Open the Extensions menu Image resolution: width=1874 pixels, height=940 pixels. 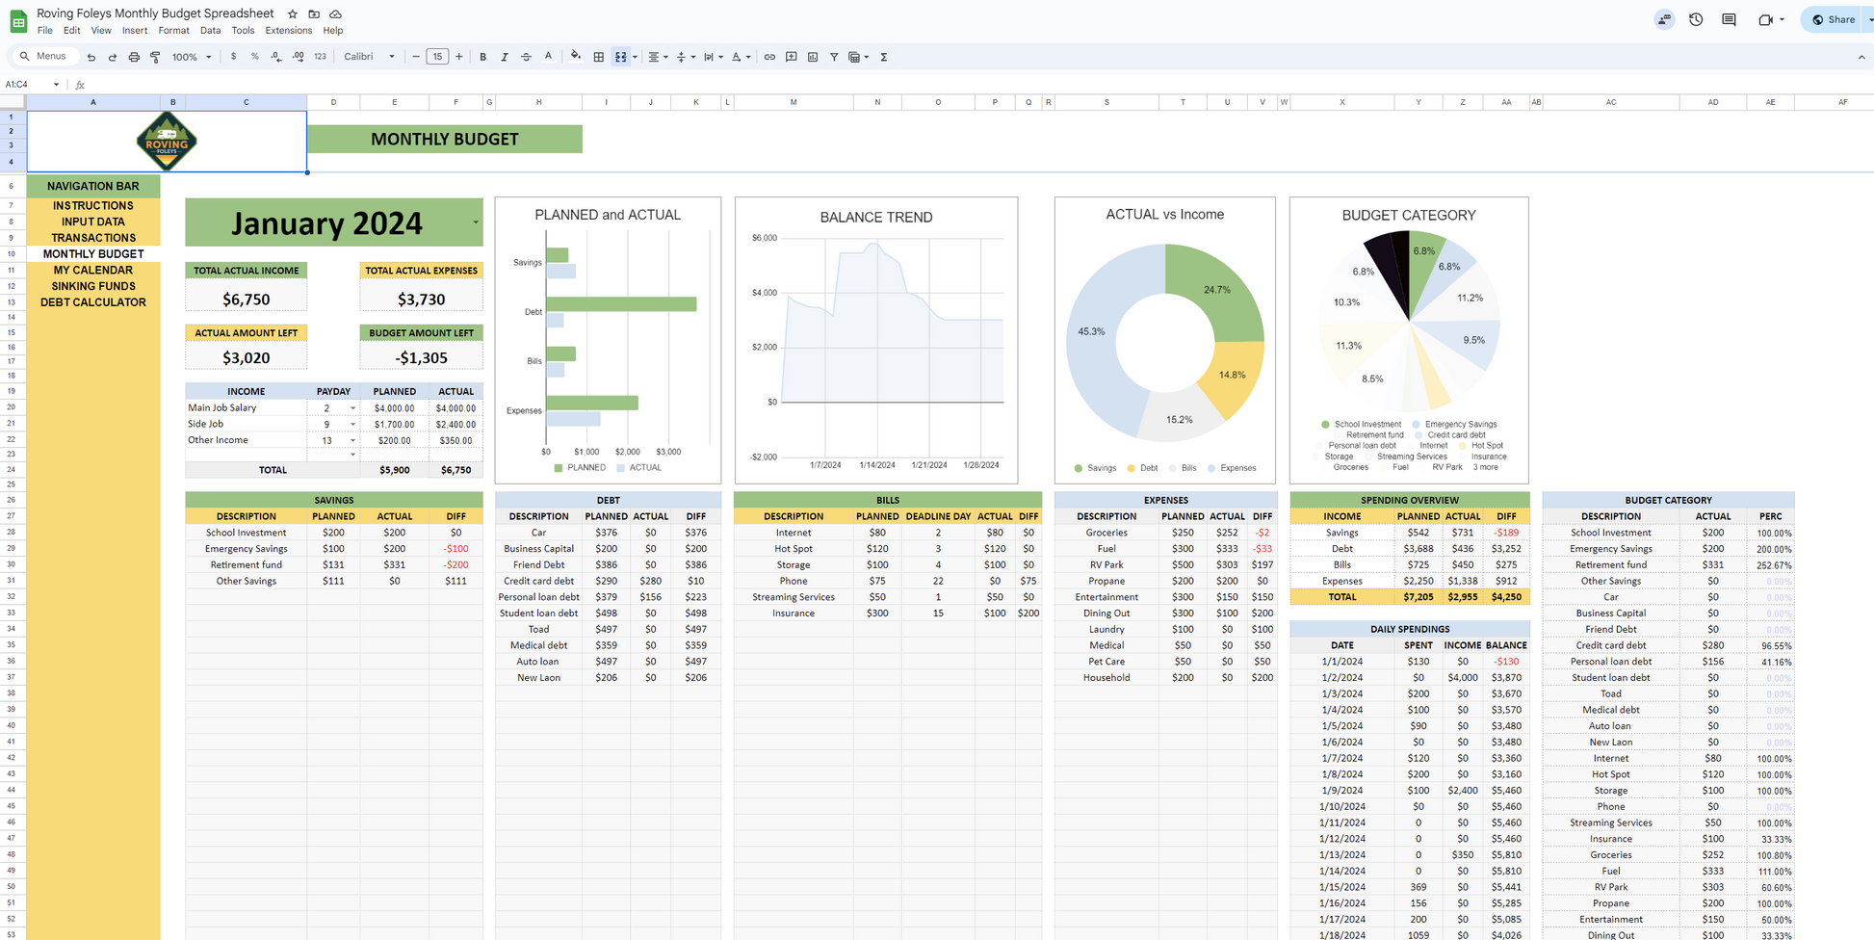click(288, 31)
